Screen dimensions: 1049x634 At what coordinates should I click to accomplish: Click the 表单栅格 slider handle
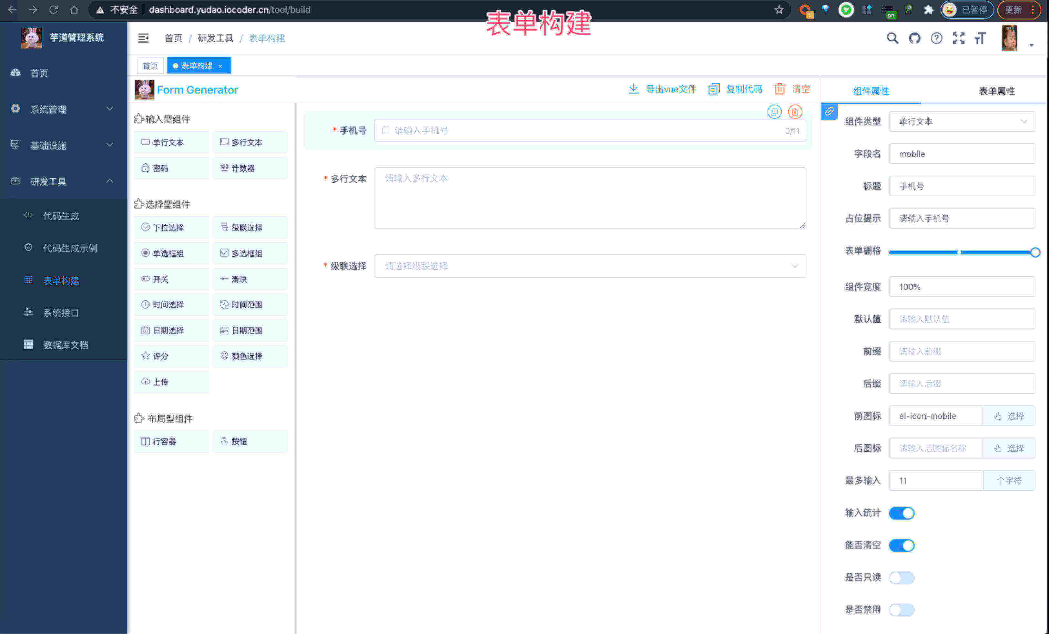click(1035, 252)
